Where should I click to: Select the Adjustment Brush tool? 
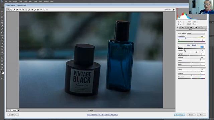[35, 10]
